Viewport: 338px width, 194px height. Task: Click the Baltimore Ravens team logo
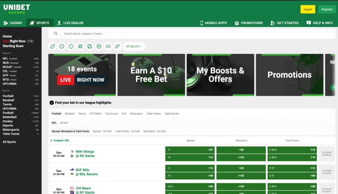click(72, 174)
